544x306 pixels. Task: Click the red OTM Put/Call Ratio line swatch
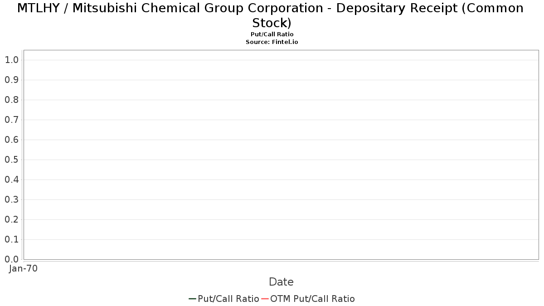pyautogui.click(x=265, y=299)
